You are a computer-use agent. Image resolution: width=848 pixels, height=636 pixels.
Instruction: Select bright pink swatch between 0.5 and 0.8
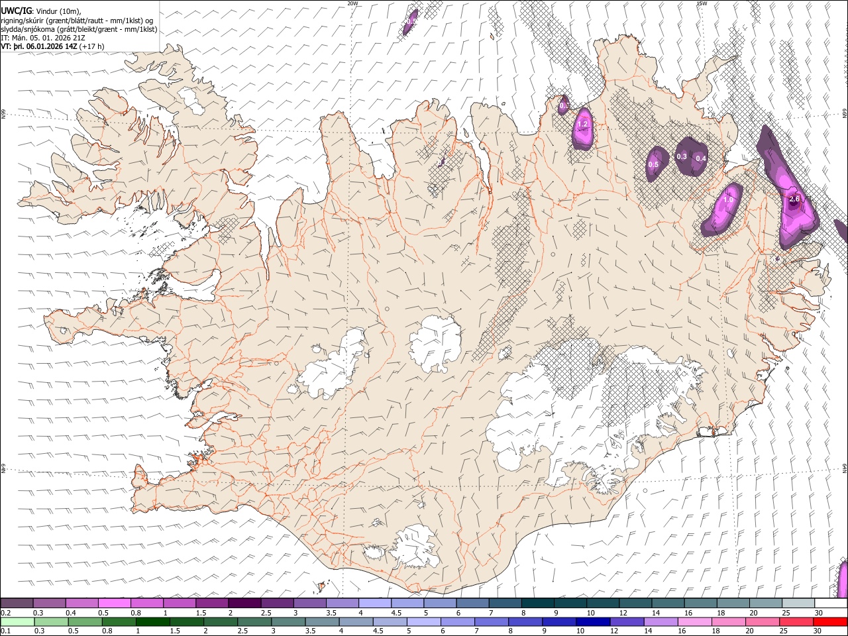pos(114,603)
